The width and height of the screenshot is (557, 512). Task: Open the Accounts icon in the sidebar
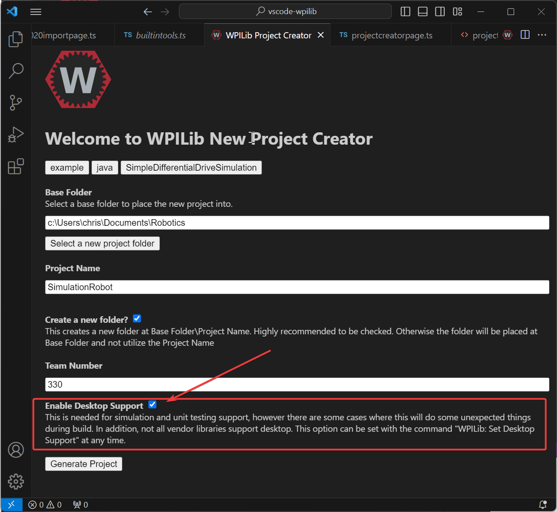click(16, 450)
